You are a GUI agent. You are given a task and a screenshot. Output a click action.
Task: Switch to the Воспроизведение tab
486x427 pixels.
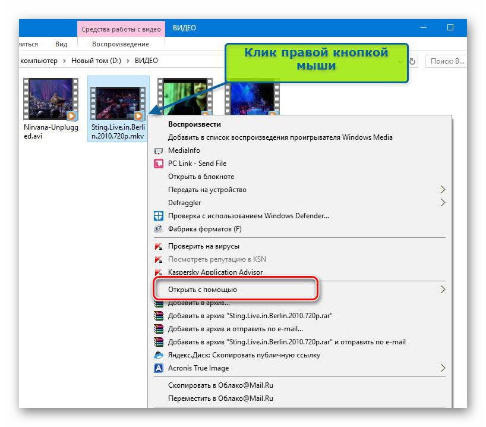click(120, 44)
